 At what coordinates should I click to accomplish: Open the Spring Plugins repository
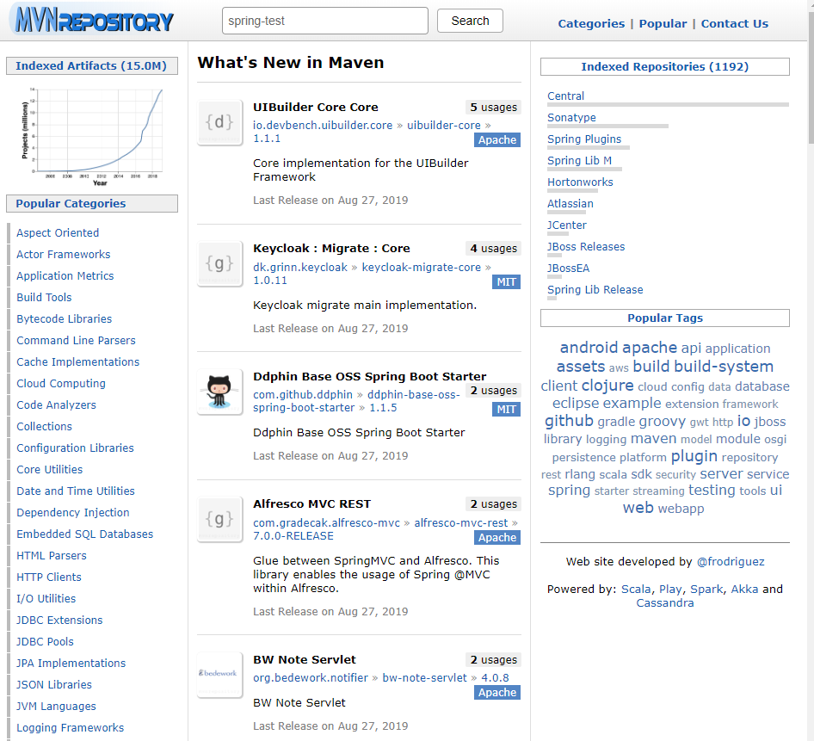point(584,139)
